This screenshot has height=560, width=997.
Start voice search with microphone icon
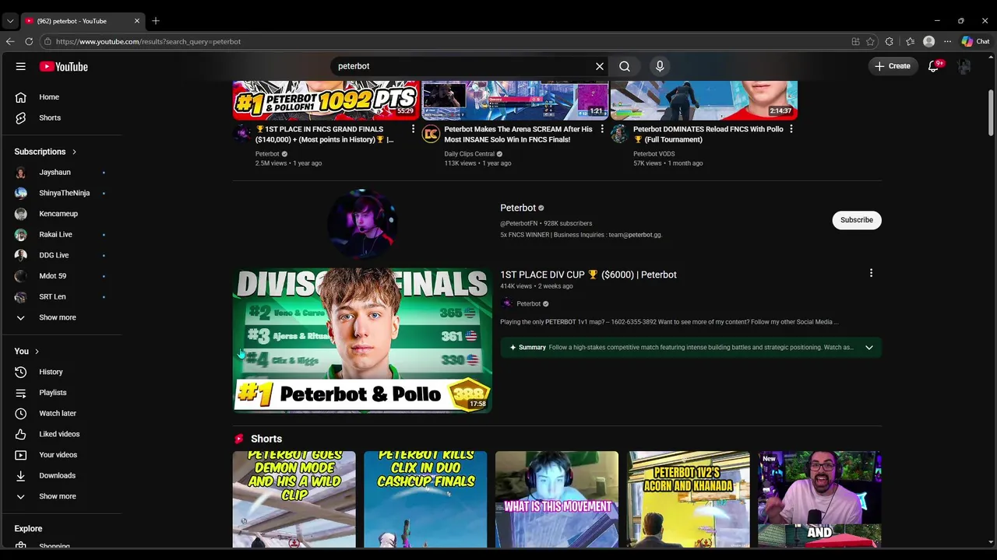(660, 66)
